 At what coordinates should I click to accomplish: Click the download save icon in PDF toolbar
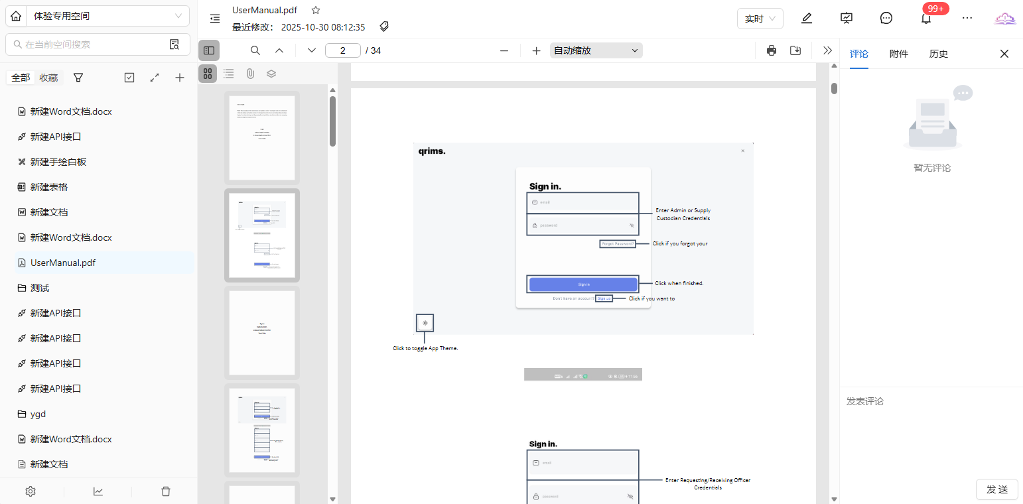pos(795,50)
